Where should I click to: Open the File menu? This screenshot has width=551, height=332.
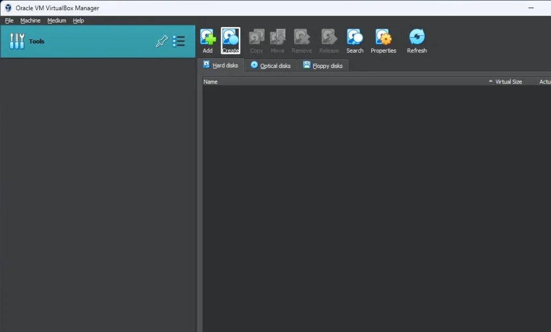pos(9,20)
